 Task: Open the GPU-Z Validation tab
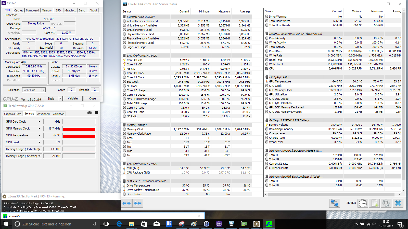tap(58, 114)
